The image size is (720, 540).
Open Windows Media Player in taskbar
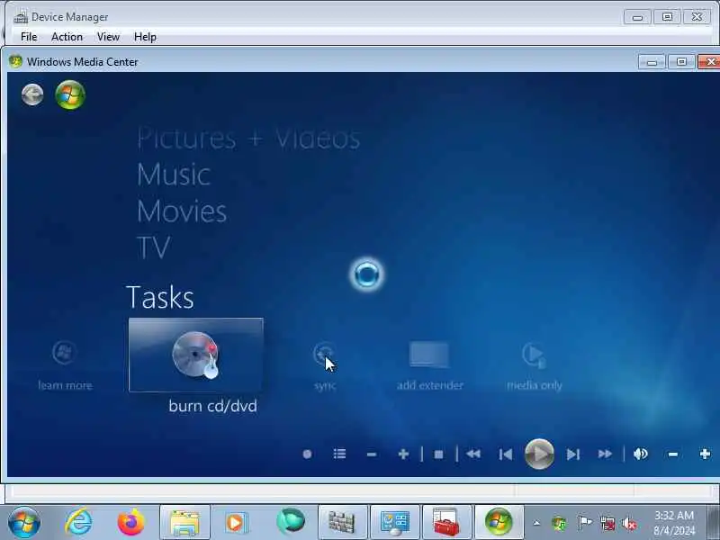(237, 522)
